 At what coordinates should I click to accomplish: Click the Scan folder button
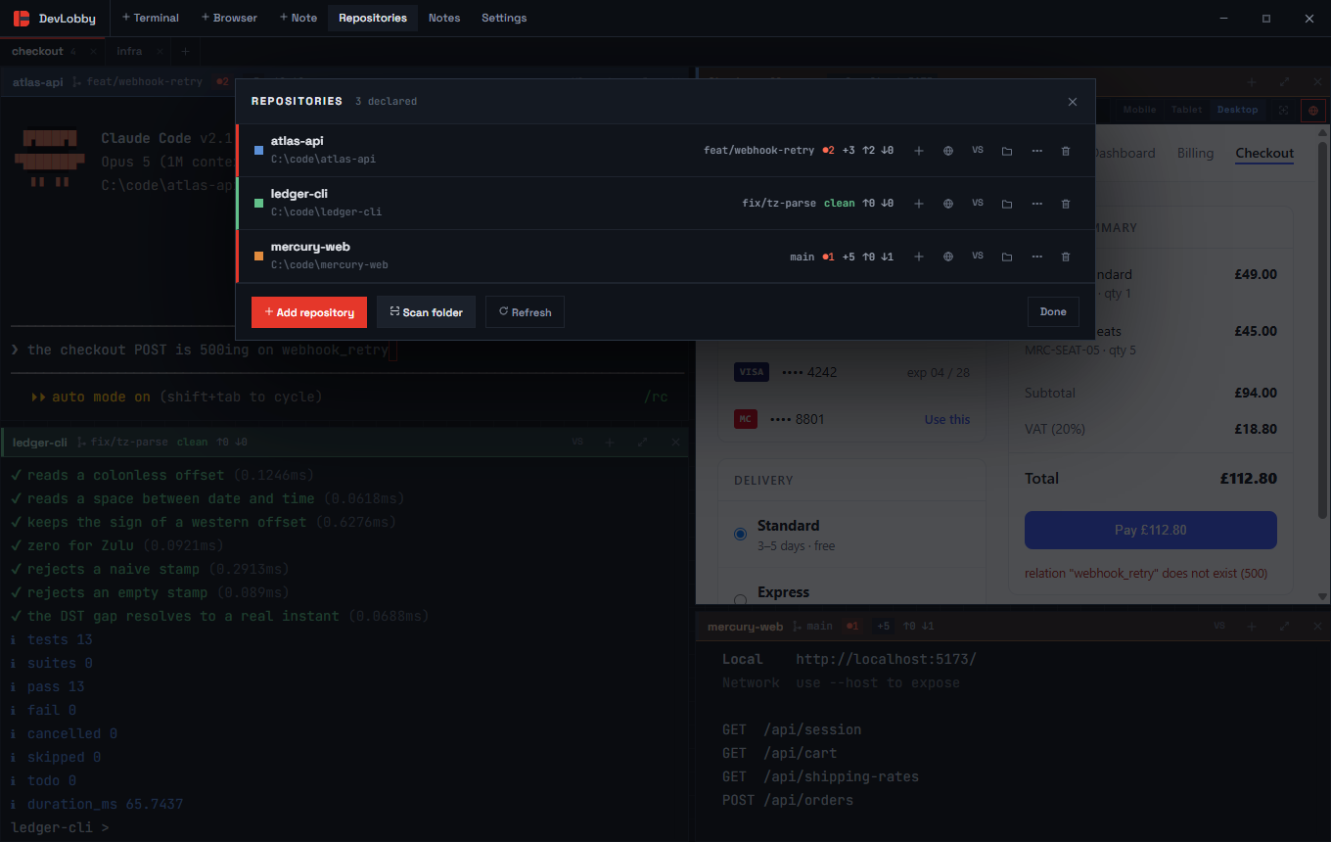426,312
